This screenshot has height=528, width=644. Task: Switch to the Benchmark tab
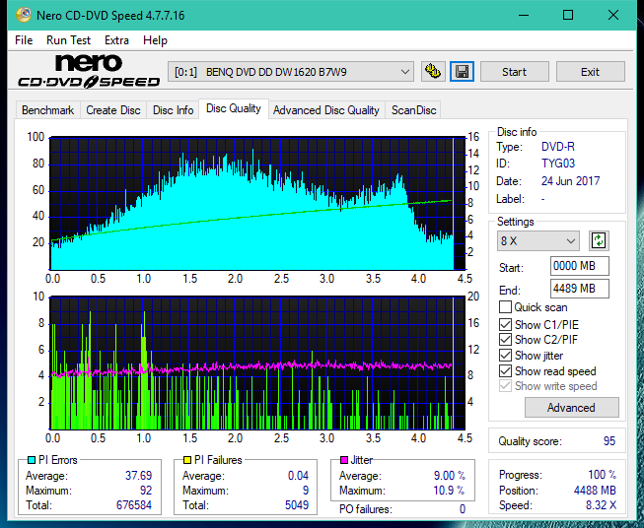pos(48,110)
